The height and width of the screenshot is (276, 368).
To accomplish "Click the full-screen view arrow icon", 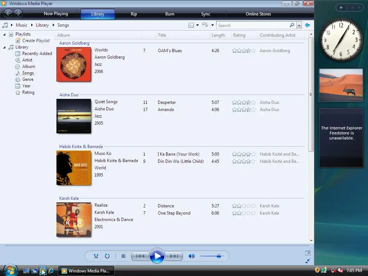I will click(x=308, y=253).
